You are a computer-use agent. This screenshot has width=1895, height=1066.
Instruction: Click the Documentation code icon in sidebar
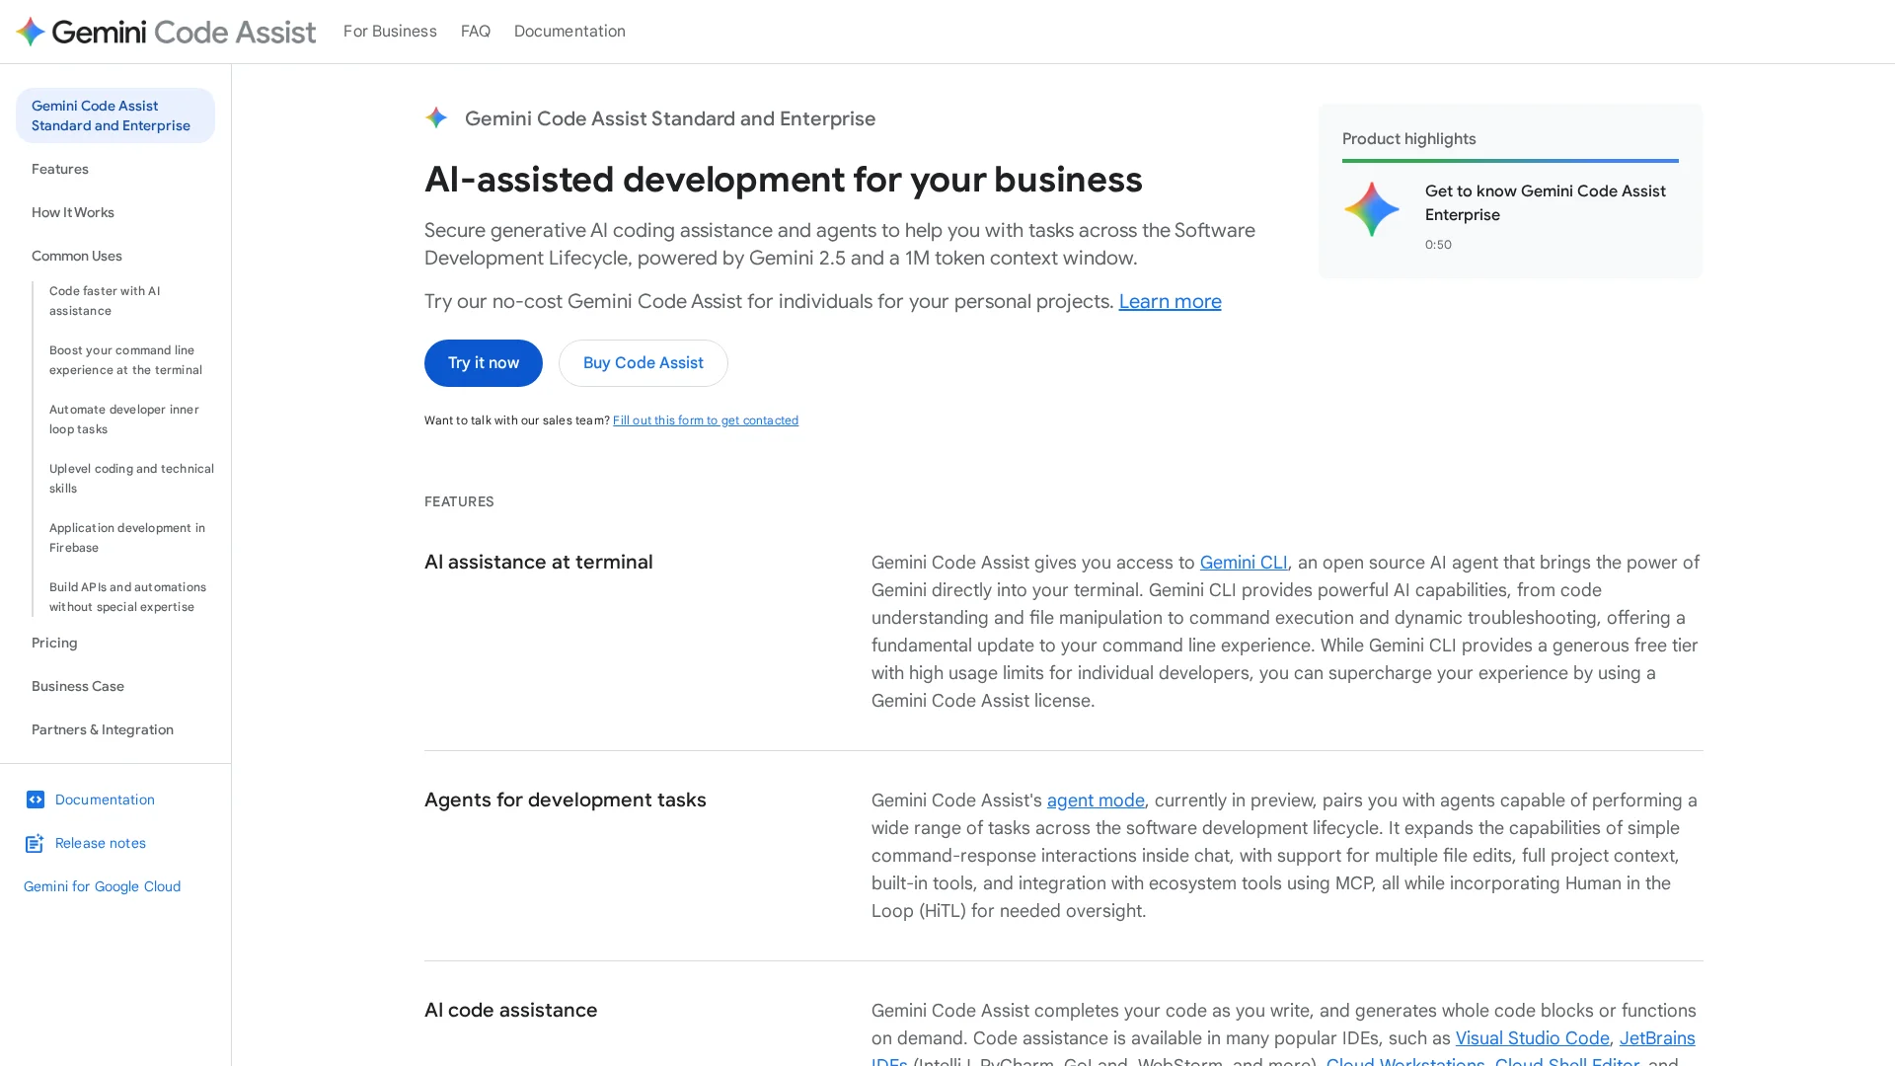tap(36, 799)
